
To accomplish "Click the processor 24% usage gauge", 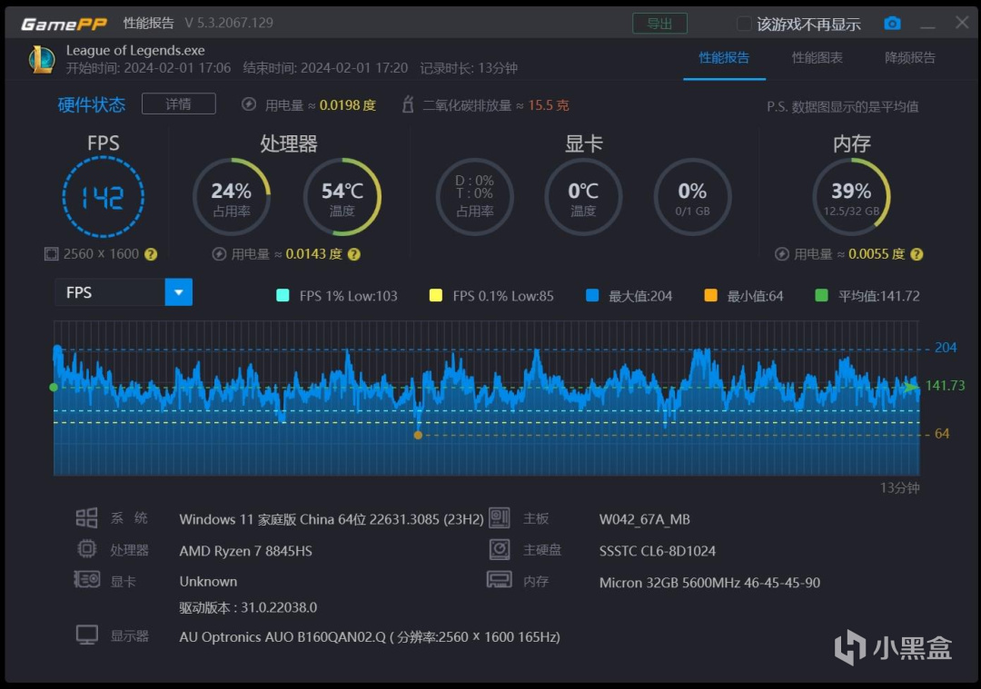I will (x=231, y=197).
